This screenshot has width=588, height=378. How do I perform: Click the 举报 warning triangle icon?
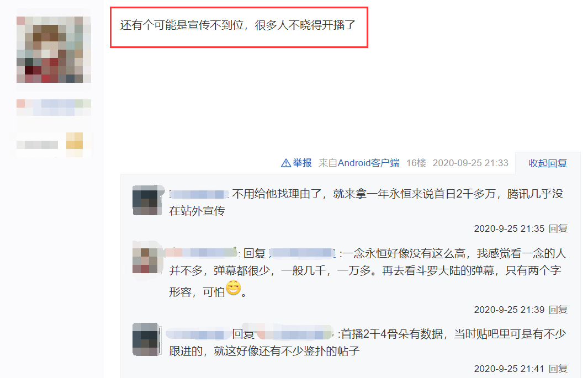point(286,163)
